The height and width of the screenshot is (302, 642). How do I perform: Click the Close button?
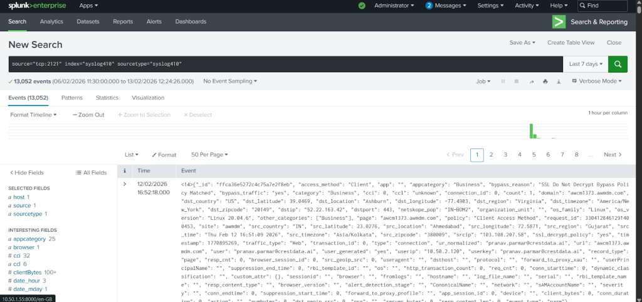(614, 43)
